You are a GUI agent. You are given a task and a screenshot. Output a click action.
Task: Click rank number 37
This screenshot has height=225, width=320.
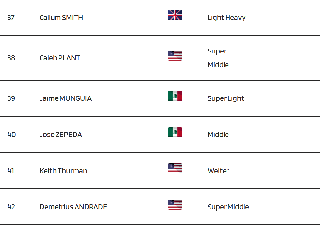11,18
